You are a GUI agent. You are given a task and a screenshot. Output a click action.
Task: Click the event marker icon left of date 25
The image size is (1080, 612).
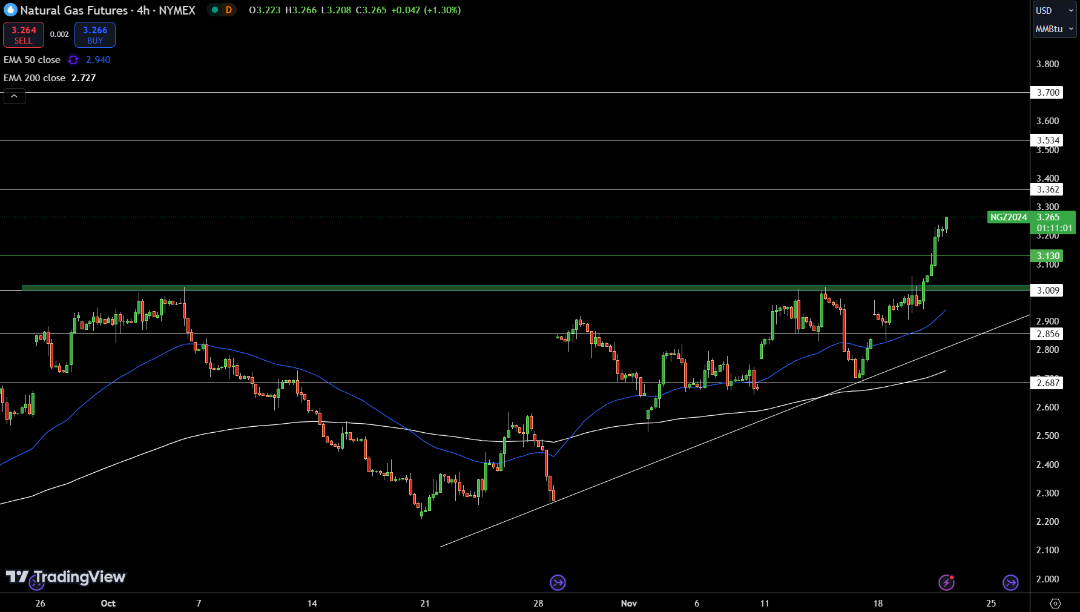tap(1010, 582)
